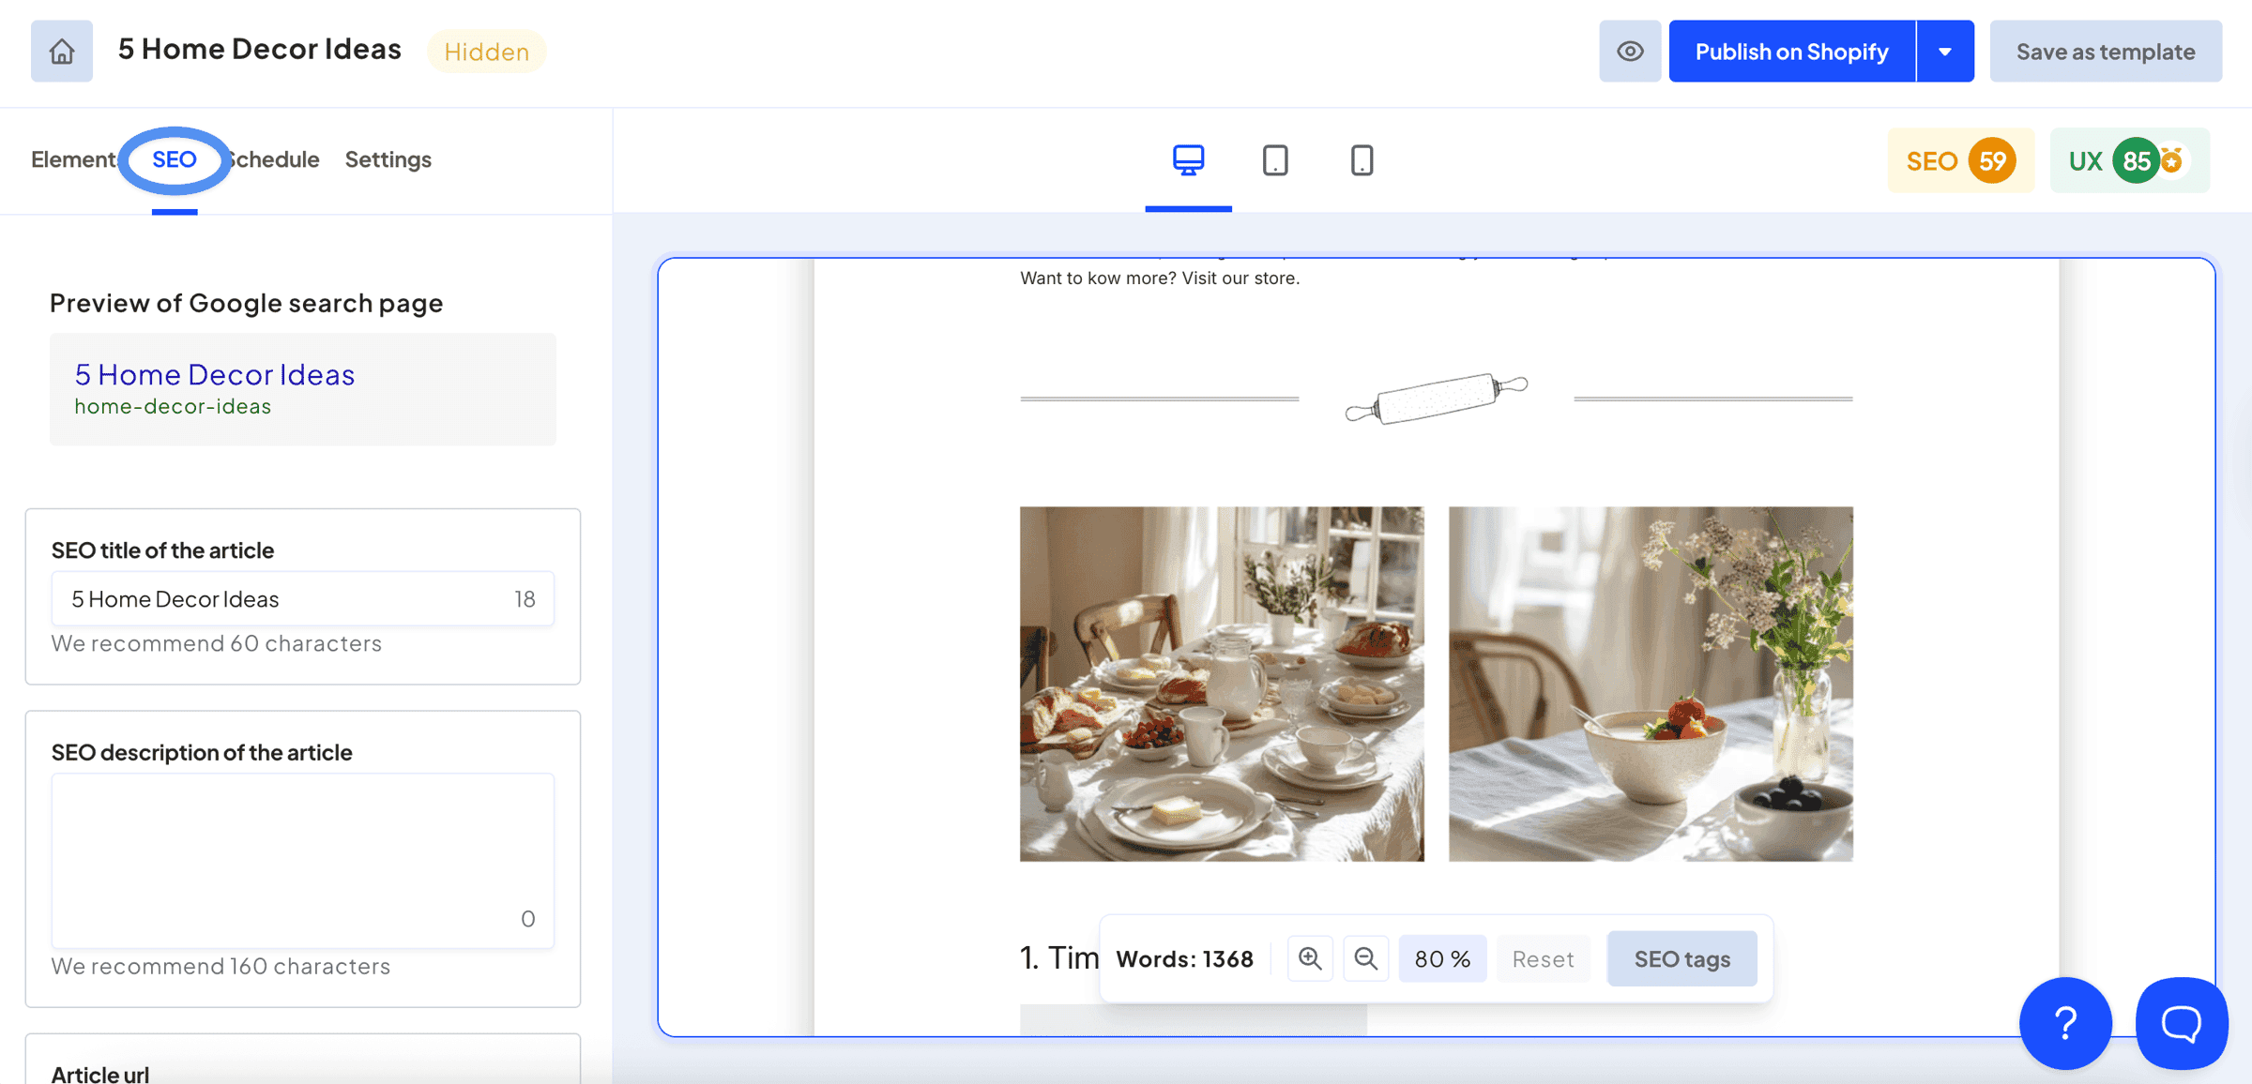Reset the preview zoom
This screenshot has height=1084, width=2252.
coord(1543,958)
